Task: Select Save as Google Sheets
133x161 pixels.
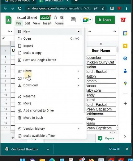Action: [49, 60]
